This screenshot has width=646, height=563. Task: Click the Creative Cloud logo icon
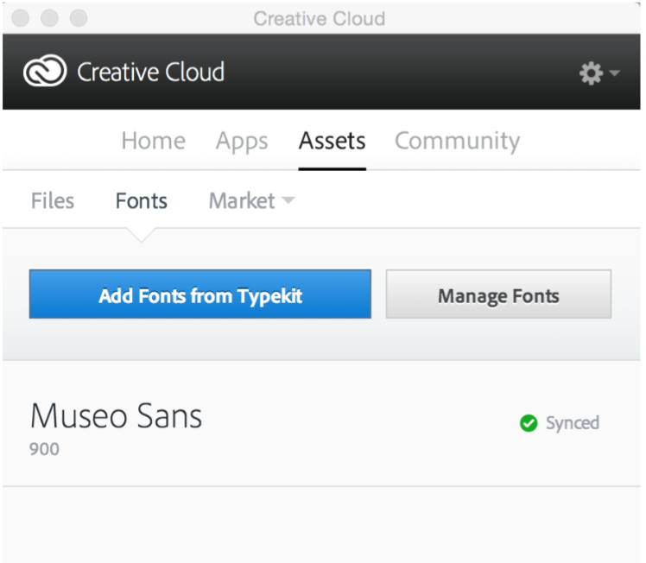click(45, 71)
